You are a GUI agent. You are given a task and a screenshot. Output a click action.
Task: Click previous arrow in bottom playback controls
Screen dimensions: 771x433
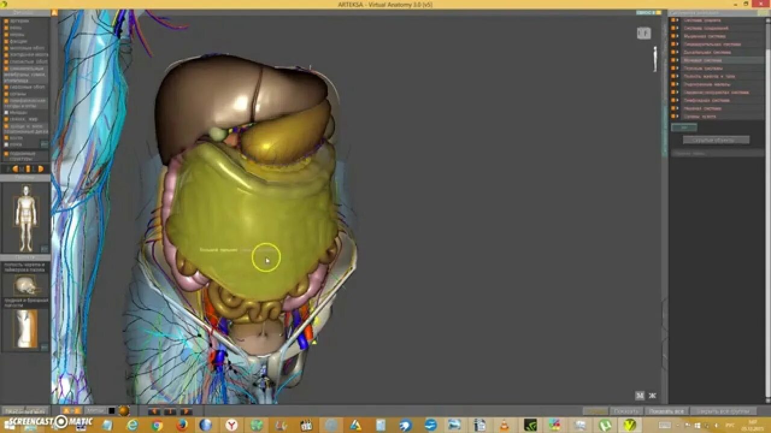tap(154, 411)
